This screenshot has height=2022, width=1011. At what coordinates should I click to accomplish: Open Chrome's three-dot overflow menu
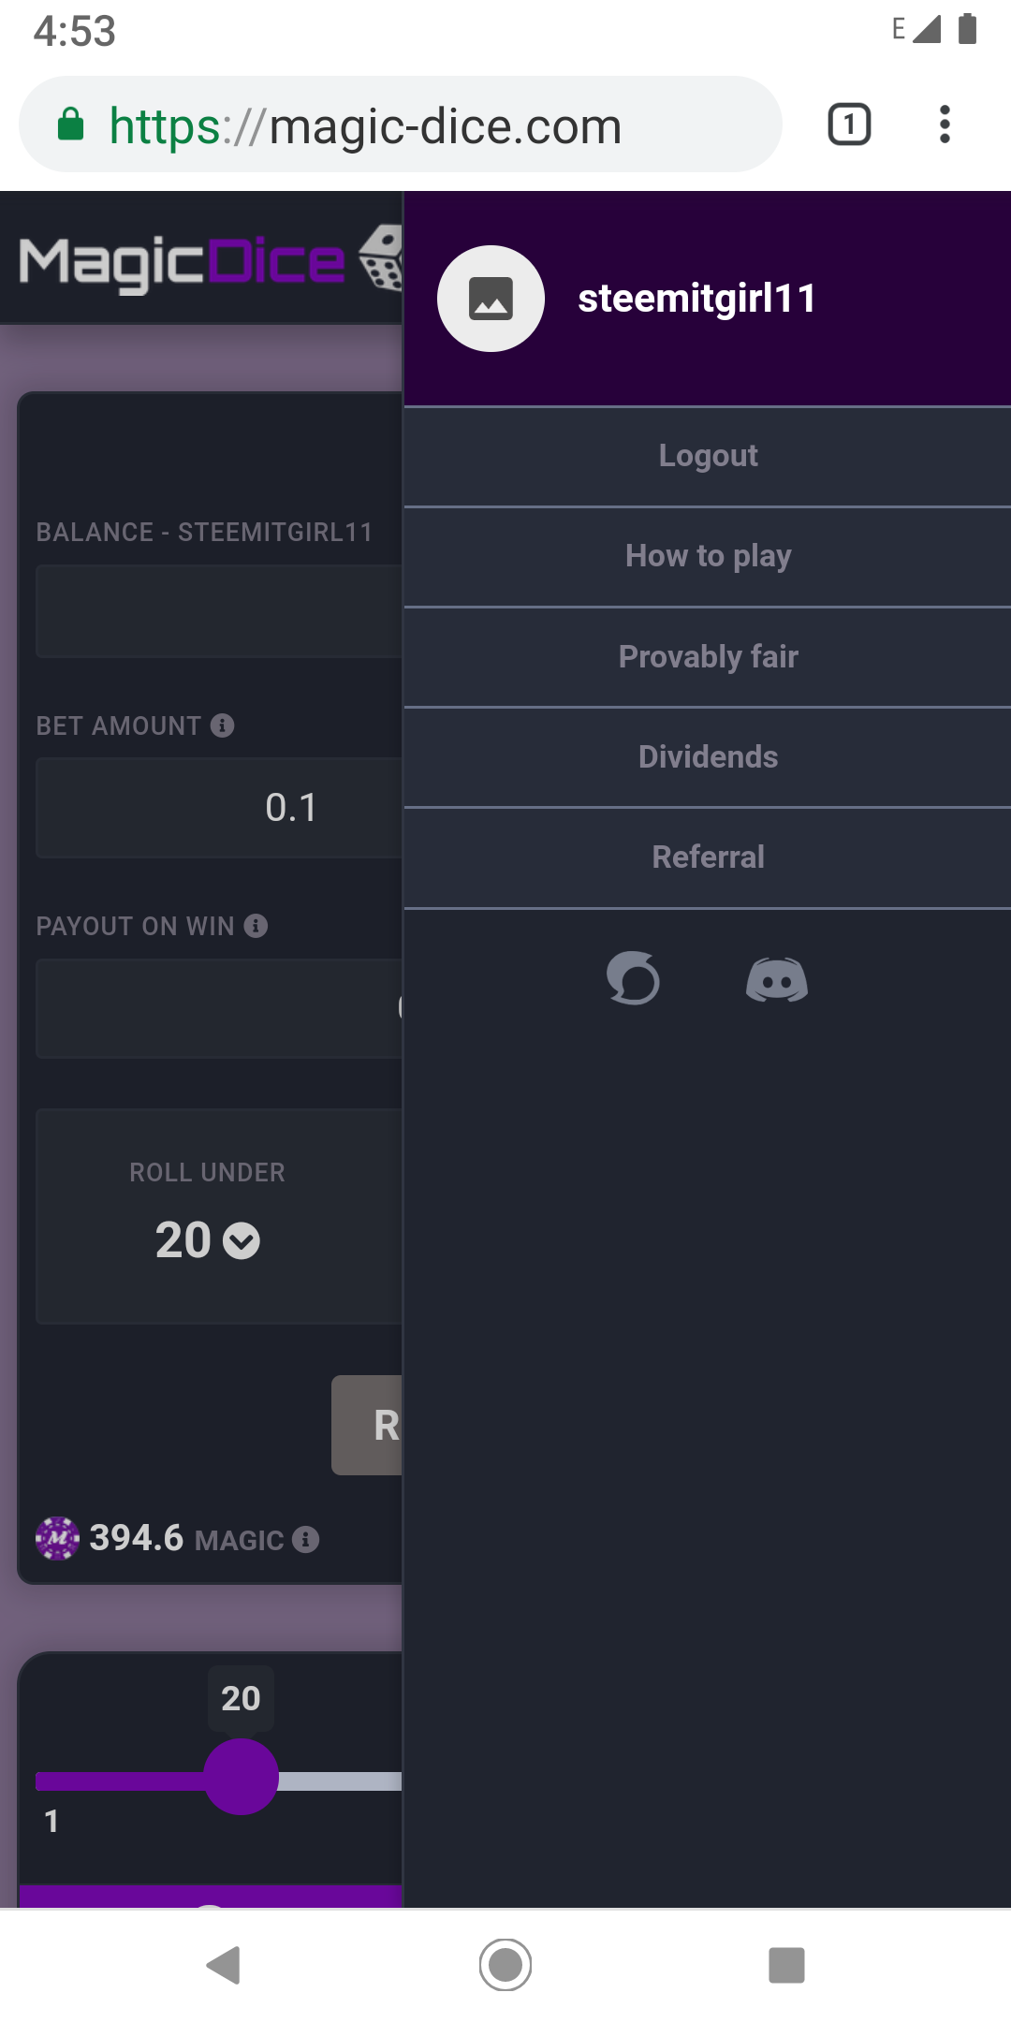pos(945,125)
